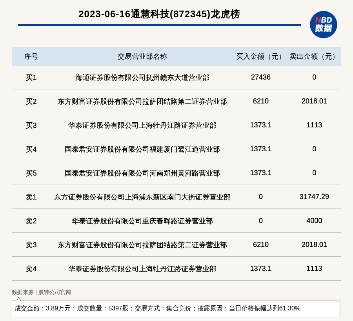Viewport: 353px width, 321px height.
Task: Select buy amount 1373.1 in 买5 row
Action: [x=261, y=172]
